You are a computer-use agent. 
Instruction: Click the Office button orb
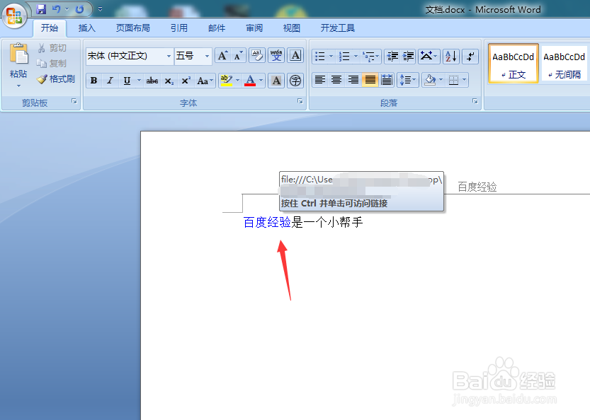point(14,16)
